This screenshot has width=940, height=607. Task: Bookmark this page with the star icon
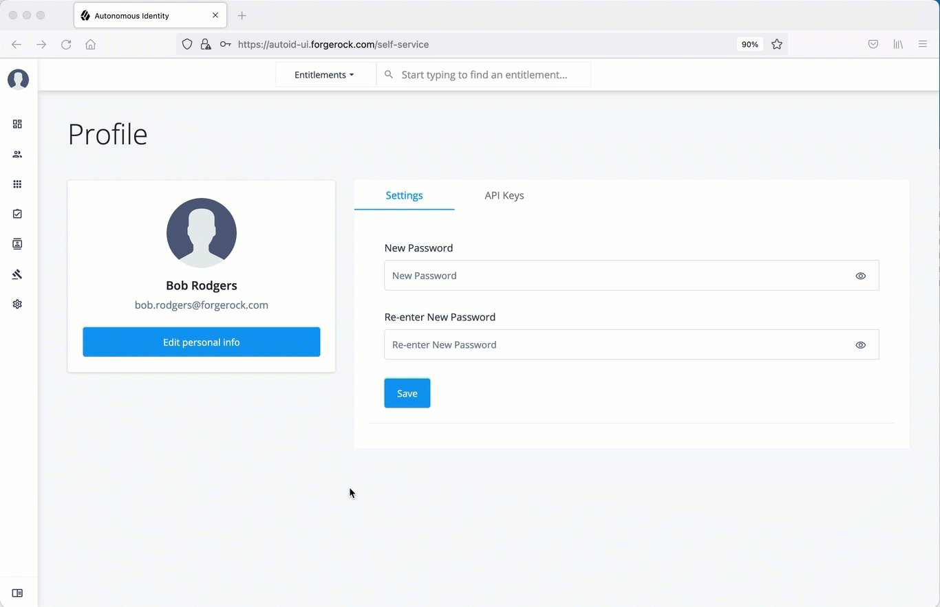pos(777,44)
